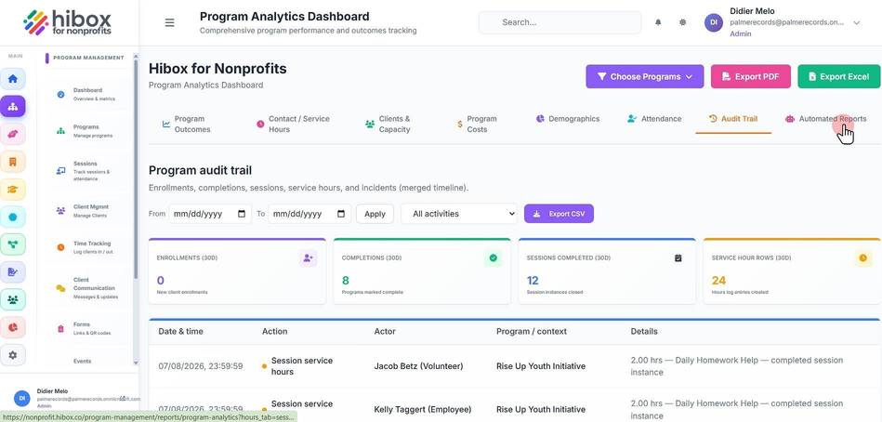The width and height of the screenshot is (882, 422).
Task: Click the icon beside bottom-left Didier Melo email
Action: click(123, 398)
